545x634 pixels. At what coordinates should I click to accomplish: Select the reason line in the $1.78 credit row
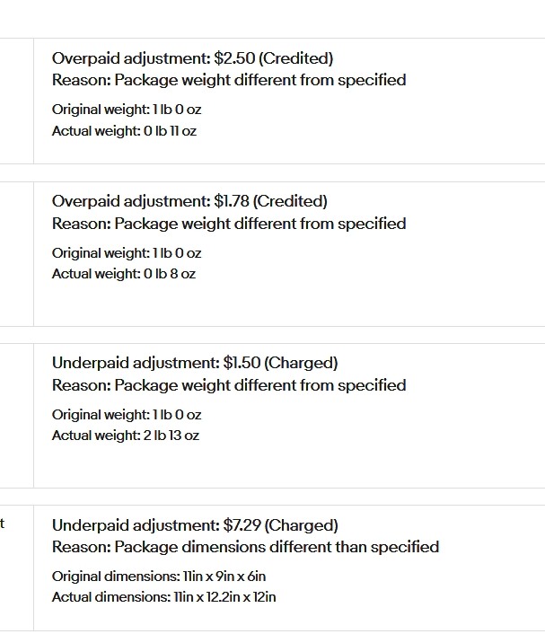[229, 224]
